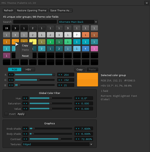The width and height of the screenshot is (150, 152).
Task: Decrease R slider with its left arrow
Action: click(x=10, y=75)
